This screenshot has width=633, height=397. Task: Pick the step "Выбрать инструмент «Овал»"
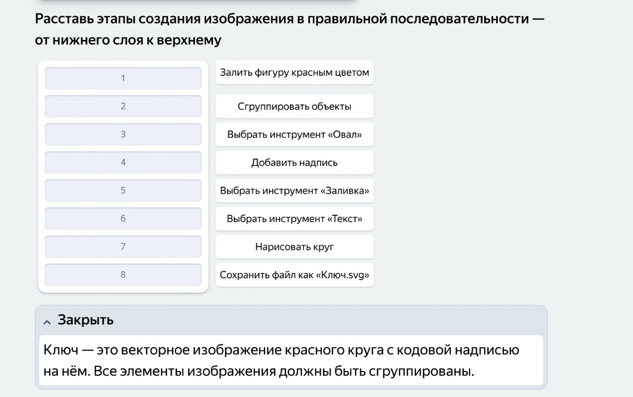(294, 134)
